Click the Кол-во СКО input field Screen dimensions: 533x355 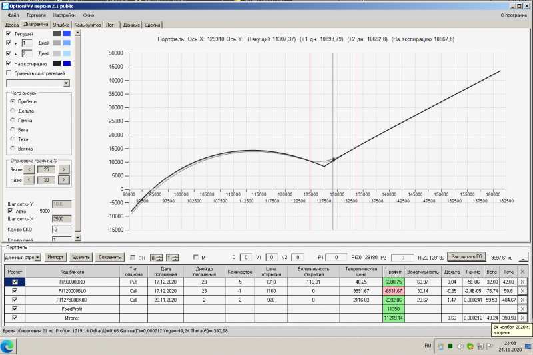tap(62, 230)
